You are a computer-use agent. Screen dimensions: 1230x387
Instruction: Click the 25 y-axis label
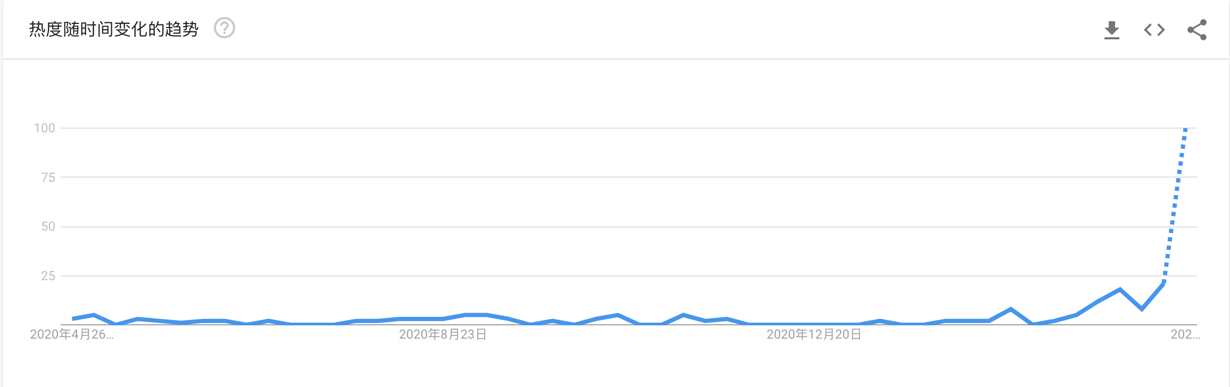coord(48,276)
